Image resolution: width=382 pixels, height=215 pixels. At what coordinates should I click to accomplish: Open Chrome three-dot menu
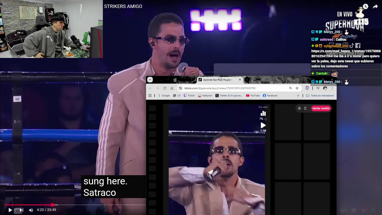[332, 88]
